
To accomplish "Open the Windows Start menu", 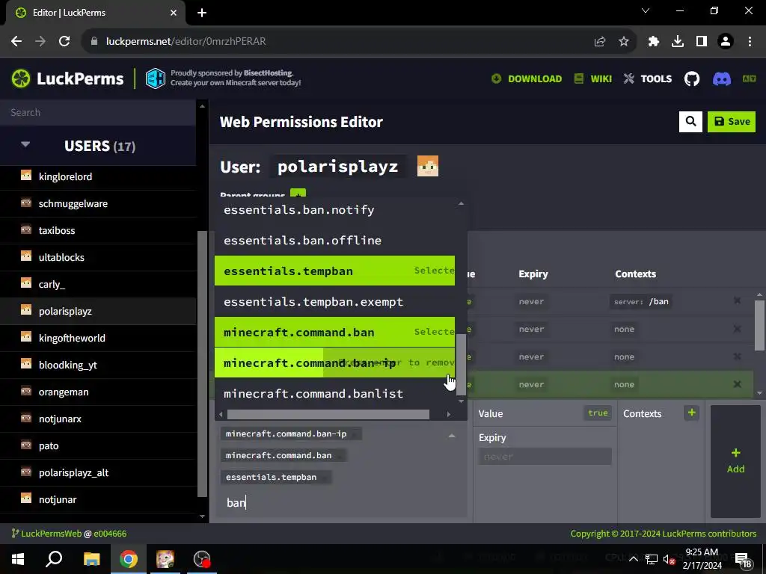I will click(18, 559).
